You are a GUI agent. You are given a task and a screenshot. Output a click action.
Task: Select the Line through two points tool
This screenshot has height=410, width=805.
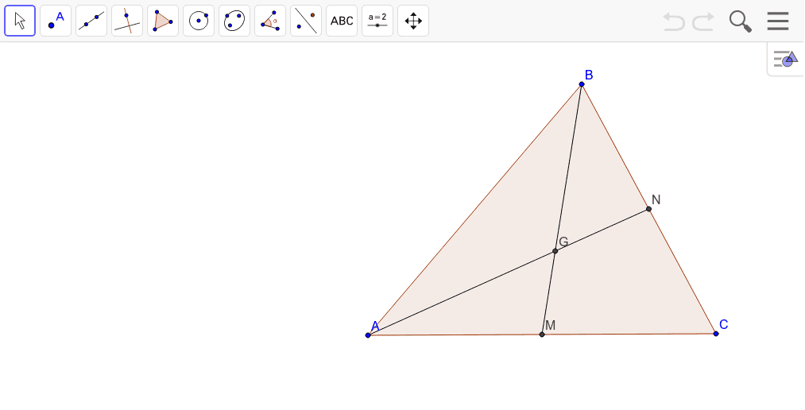(x=91, y=21)
